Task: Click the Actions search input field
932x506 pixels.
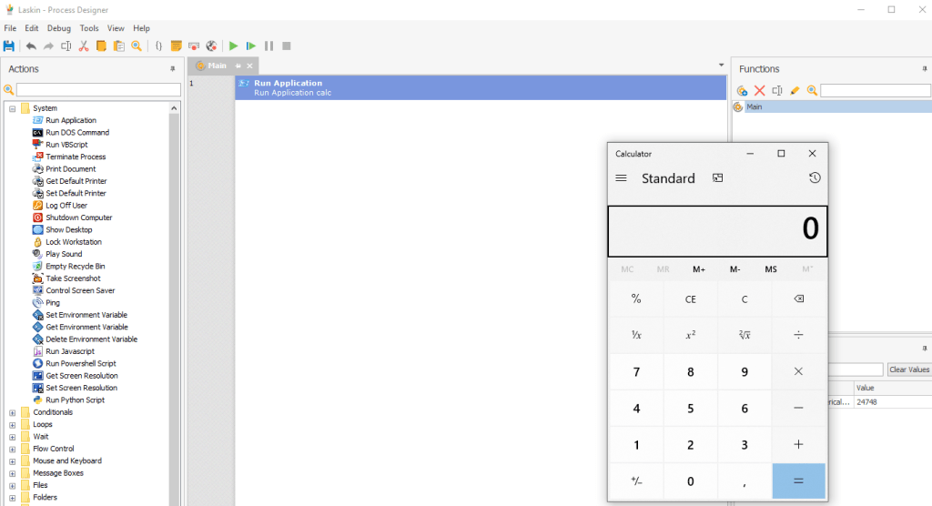Action: pyautogui.click(x=98, y=89)
